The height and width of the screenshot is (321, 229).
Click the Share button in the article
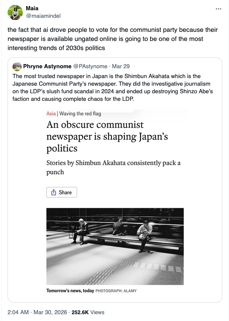(x=61, y=193)
